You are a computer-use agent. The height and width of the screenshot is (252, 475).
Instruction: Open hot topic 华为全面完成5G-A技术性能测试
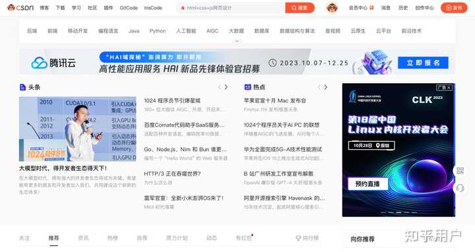coord(282,149)
